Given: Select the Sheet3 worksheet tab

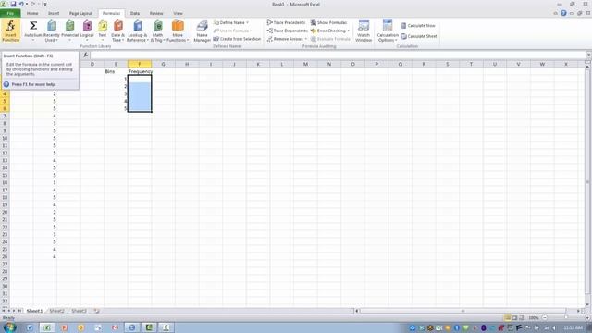Looking at the screenshot, I should [80, 311].
